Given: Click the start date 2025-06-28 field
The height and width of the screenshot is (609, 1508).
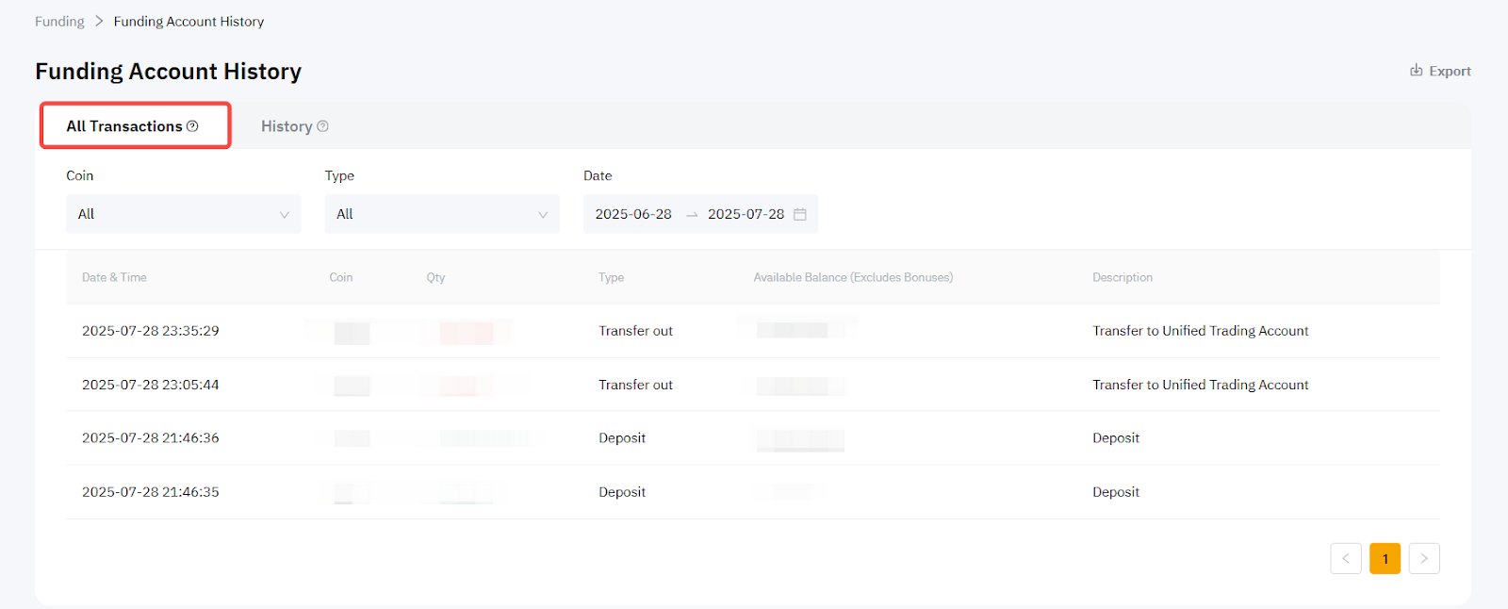Looking at the screenshot, I should tap(633, 214).
